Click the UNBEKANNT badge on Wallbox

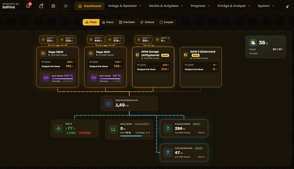142,124
